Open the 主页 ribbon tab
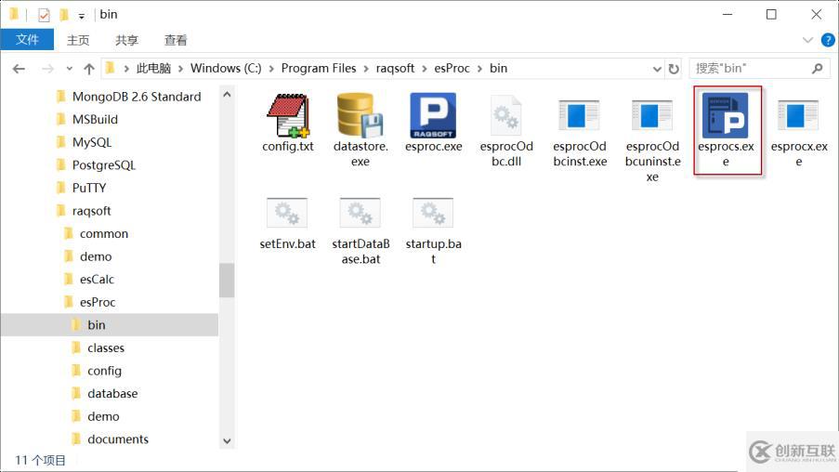The image size is (839, 472). pos(78,40)
